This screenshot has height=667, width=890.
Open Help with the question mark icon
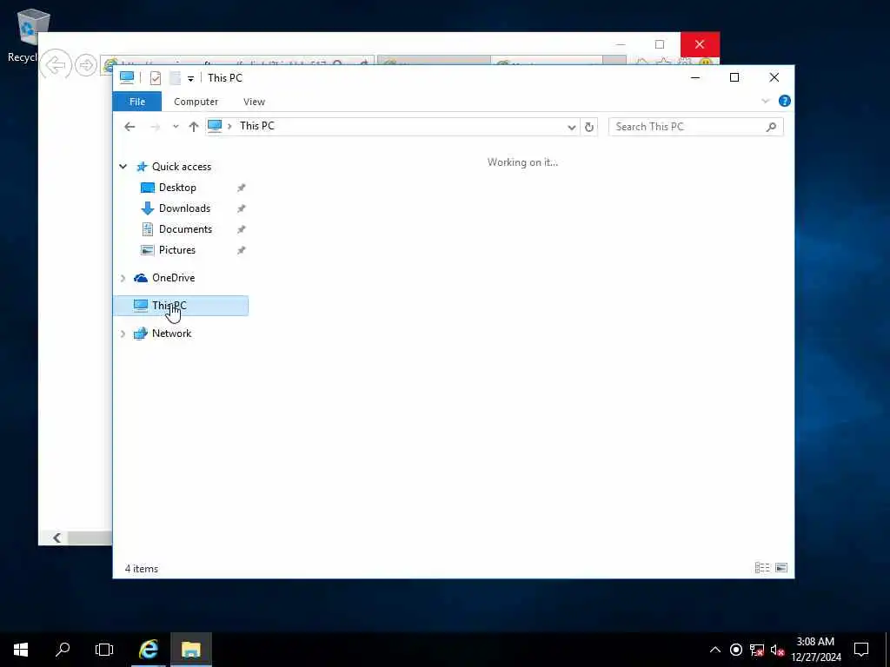(785, 101)
